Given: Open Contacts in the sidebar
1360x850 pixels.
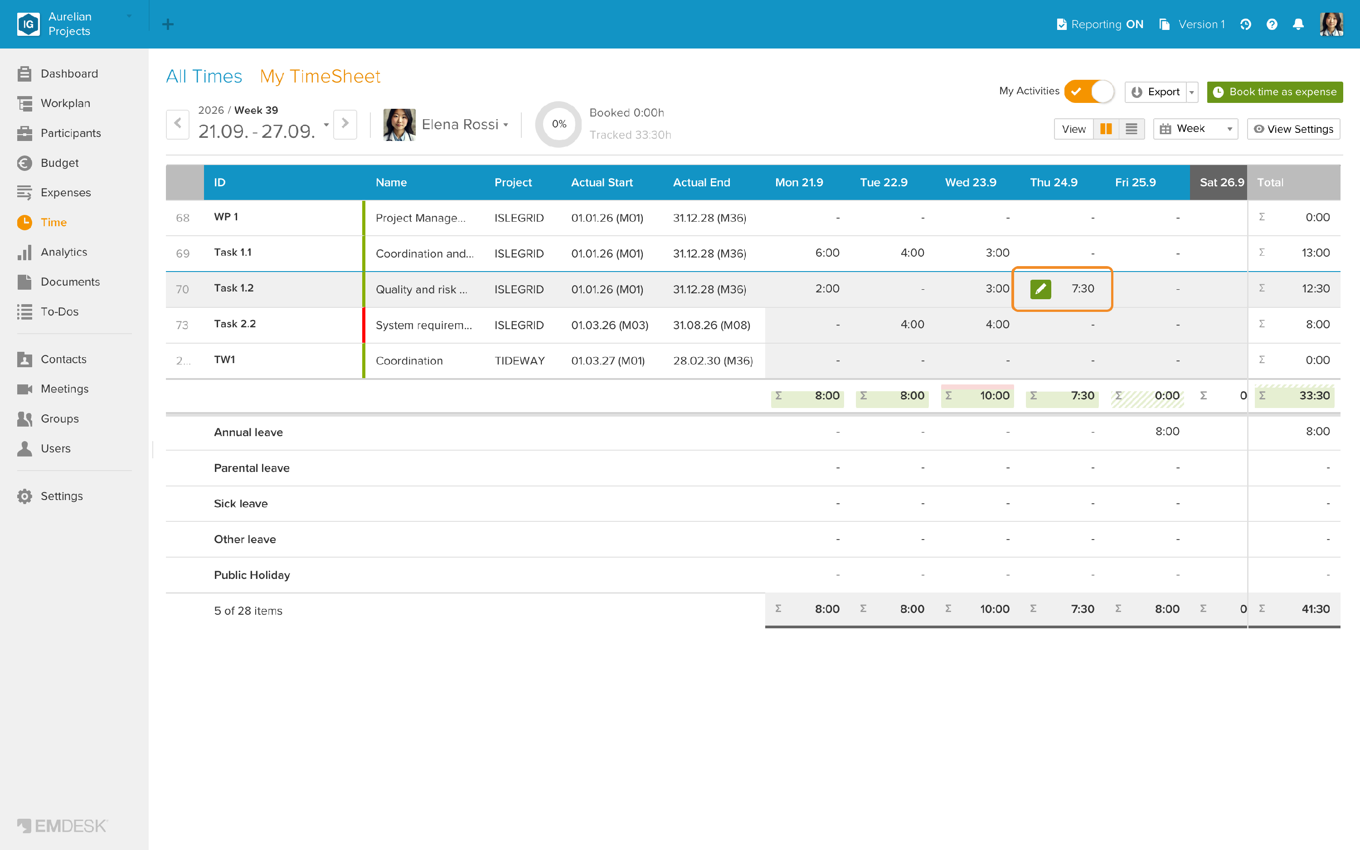Looking at the screenshot, I should click(x=52, y=359).
